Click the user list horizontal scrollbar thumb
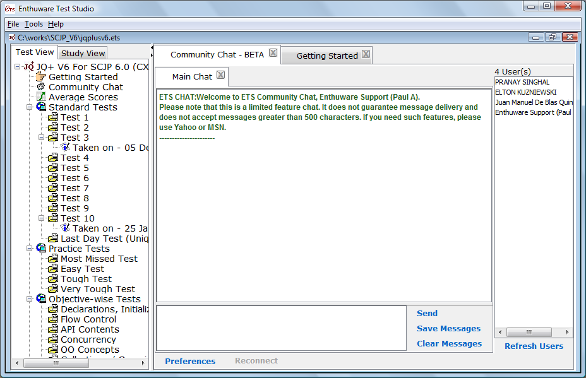 click(529, 332)
